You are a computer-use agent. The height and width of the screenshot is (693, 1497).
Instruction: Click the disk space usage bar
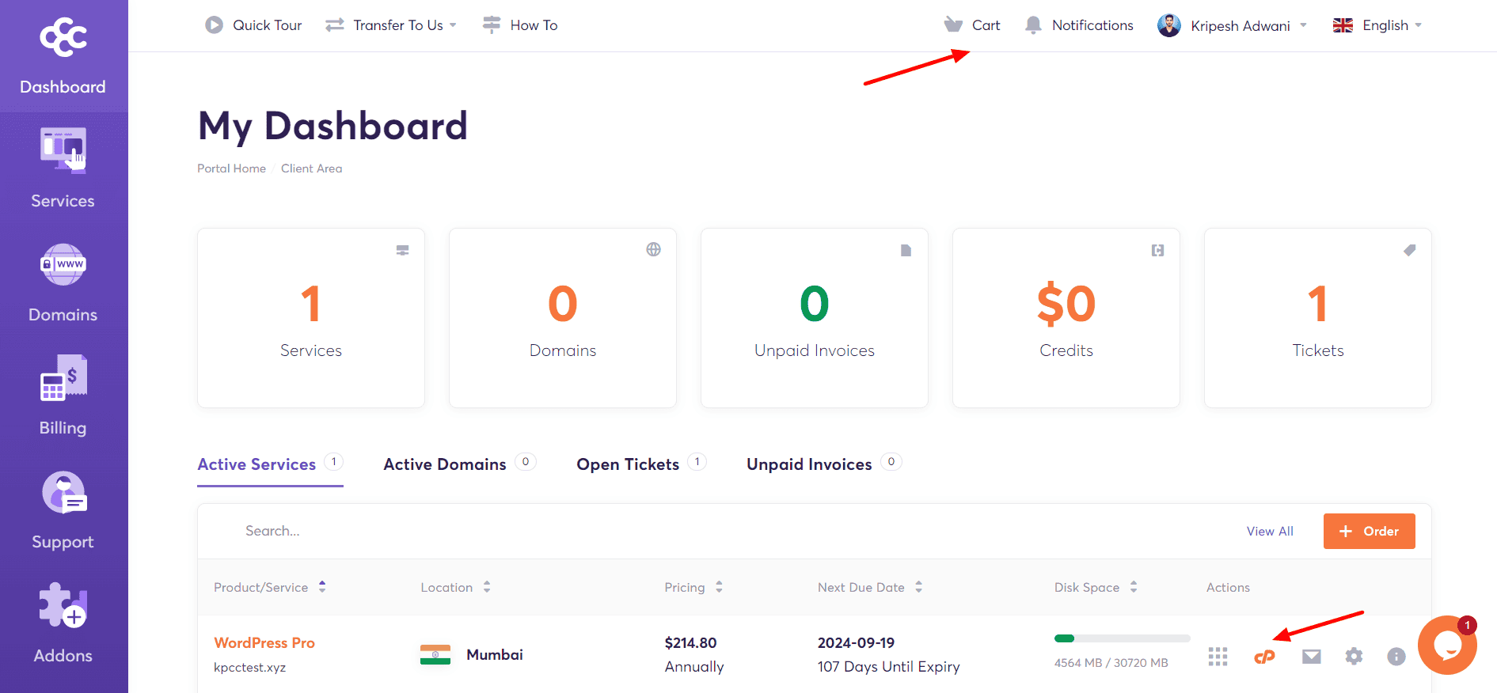[1122, 638]
